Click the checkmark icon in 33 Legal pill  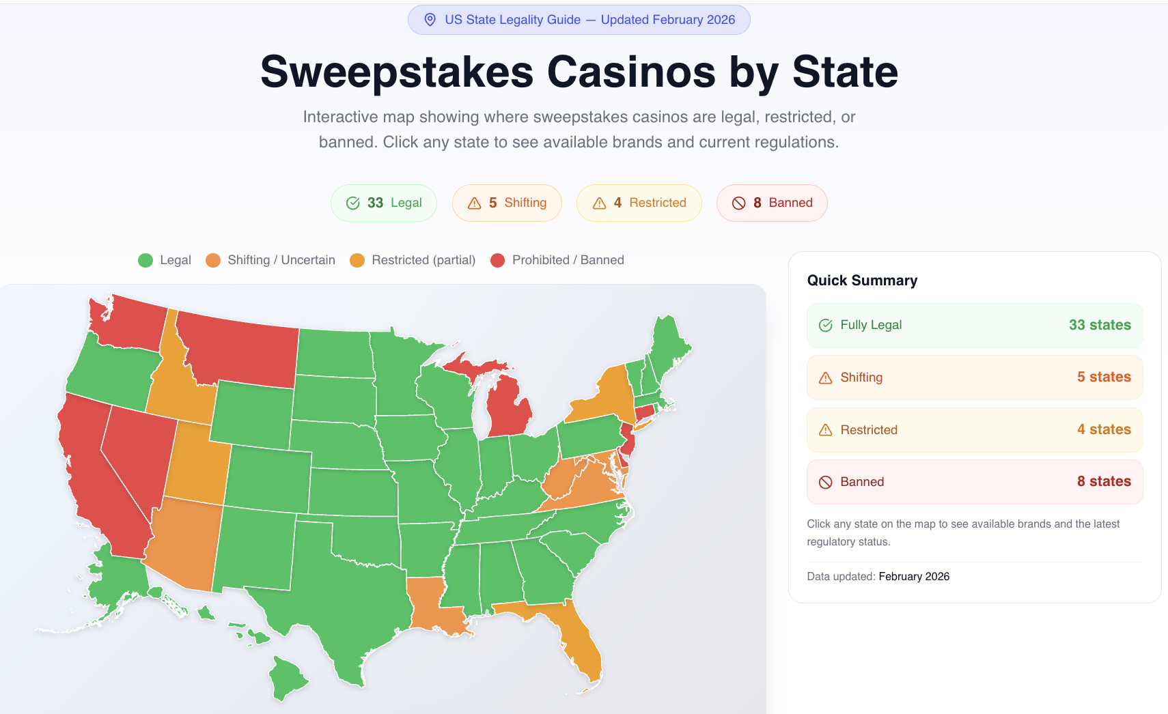point(353,203)
